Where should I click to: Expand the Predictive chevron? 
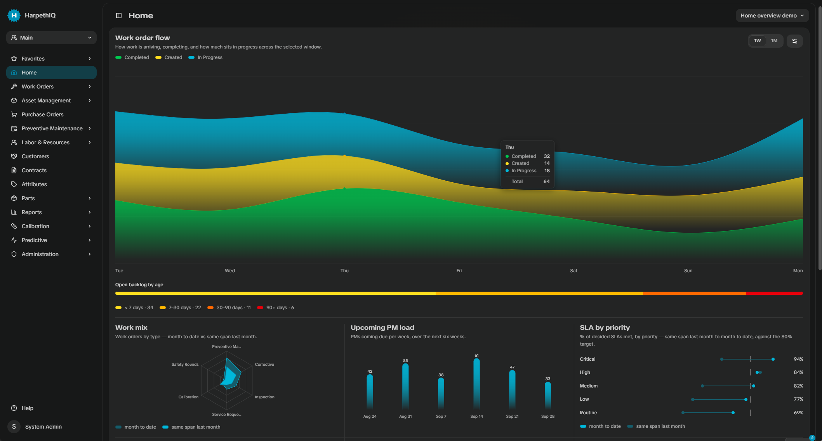coord(90,240)
